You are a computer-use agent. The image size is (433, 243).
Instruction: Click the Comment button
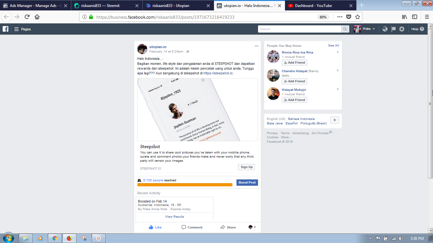[192, 227]
